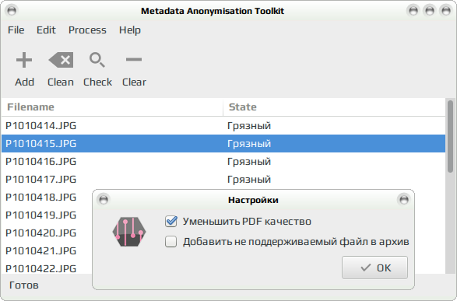Click the Check magnifier icon

pos(97,60)
